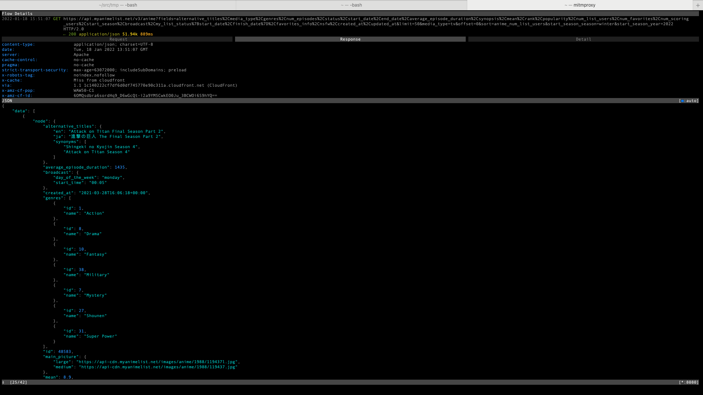
Task: Click the large picture URL 119437l.jpg
Action: pyautogui.click(x=157, y=362)
